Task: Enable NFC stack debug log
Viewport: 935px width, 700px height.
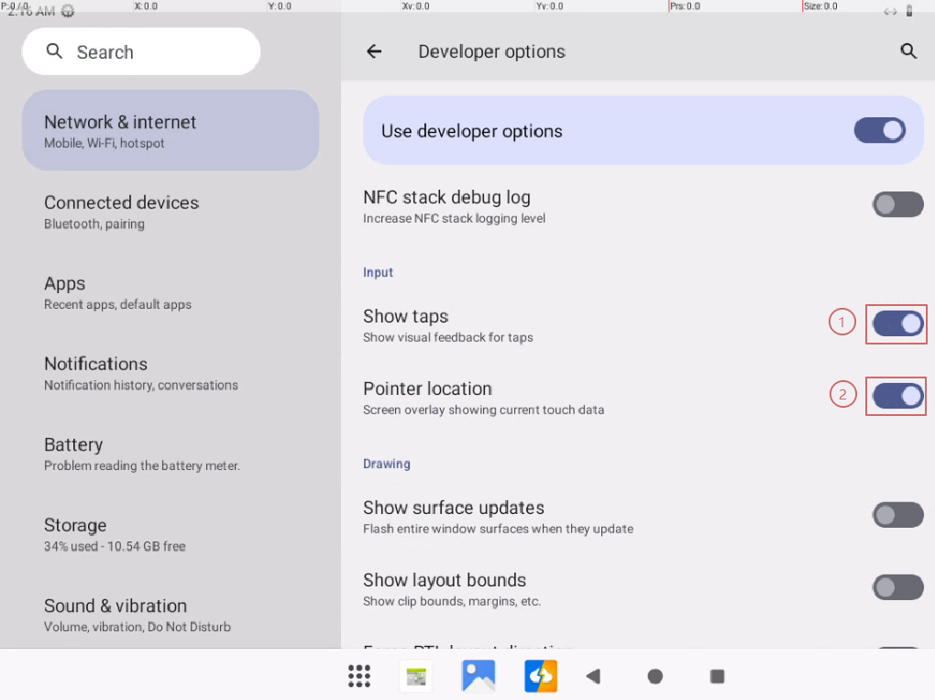Action: (x=897, y=204)
